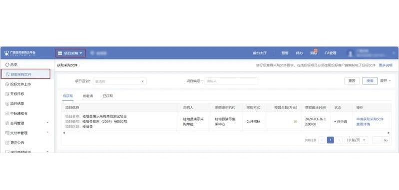
Task: Expand the 支付单管理 sidebar group
Action: coord(27,133)
